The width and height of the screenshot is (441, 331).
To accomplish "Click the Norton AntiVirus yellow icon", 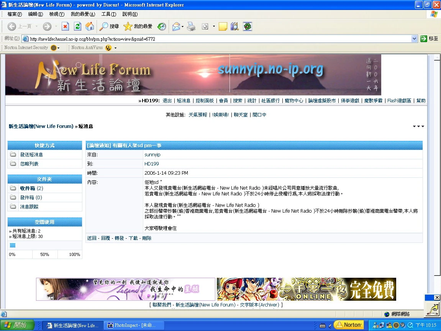I will click(108, 48).
